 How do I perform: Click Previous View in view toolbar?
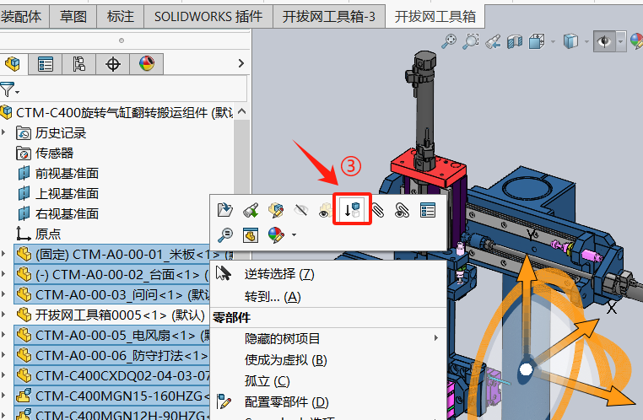493,41
